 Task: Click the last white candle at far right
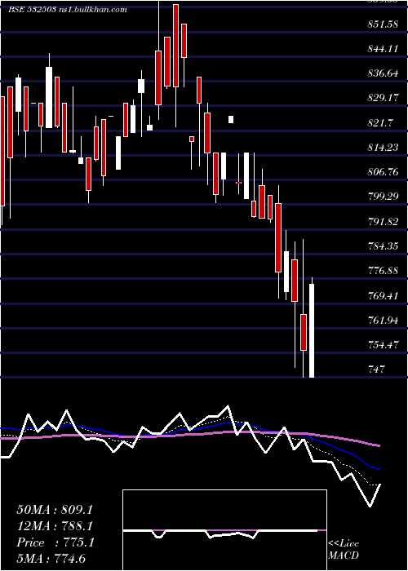click(312, 330)
